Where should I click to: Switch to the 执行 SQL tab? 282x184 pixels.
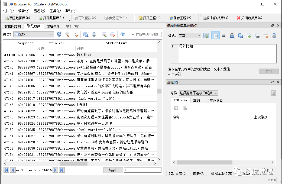coord(73,26)
